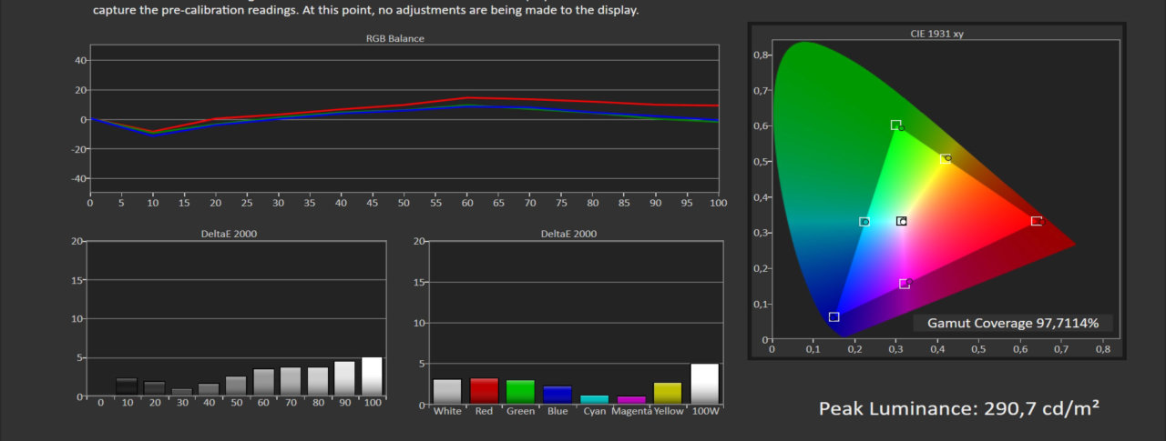Screen dimensions: 1166x441
Task: Select the Cyan bar in DeltaE chart
Action: (x=594, y=400)
